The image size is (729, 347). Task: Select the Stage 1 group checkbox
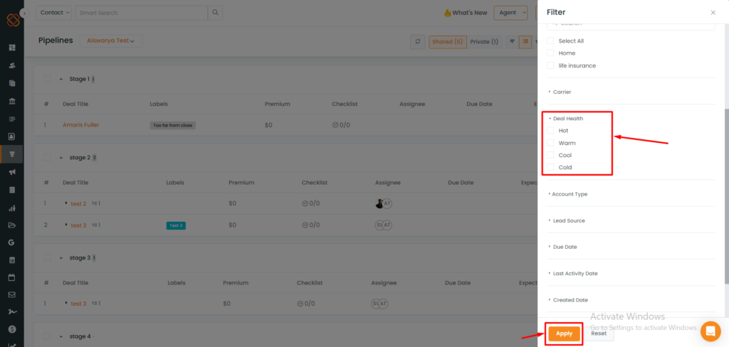tap(48, 79)
